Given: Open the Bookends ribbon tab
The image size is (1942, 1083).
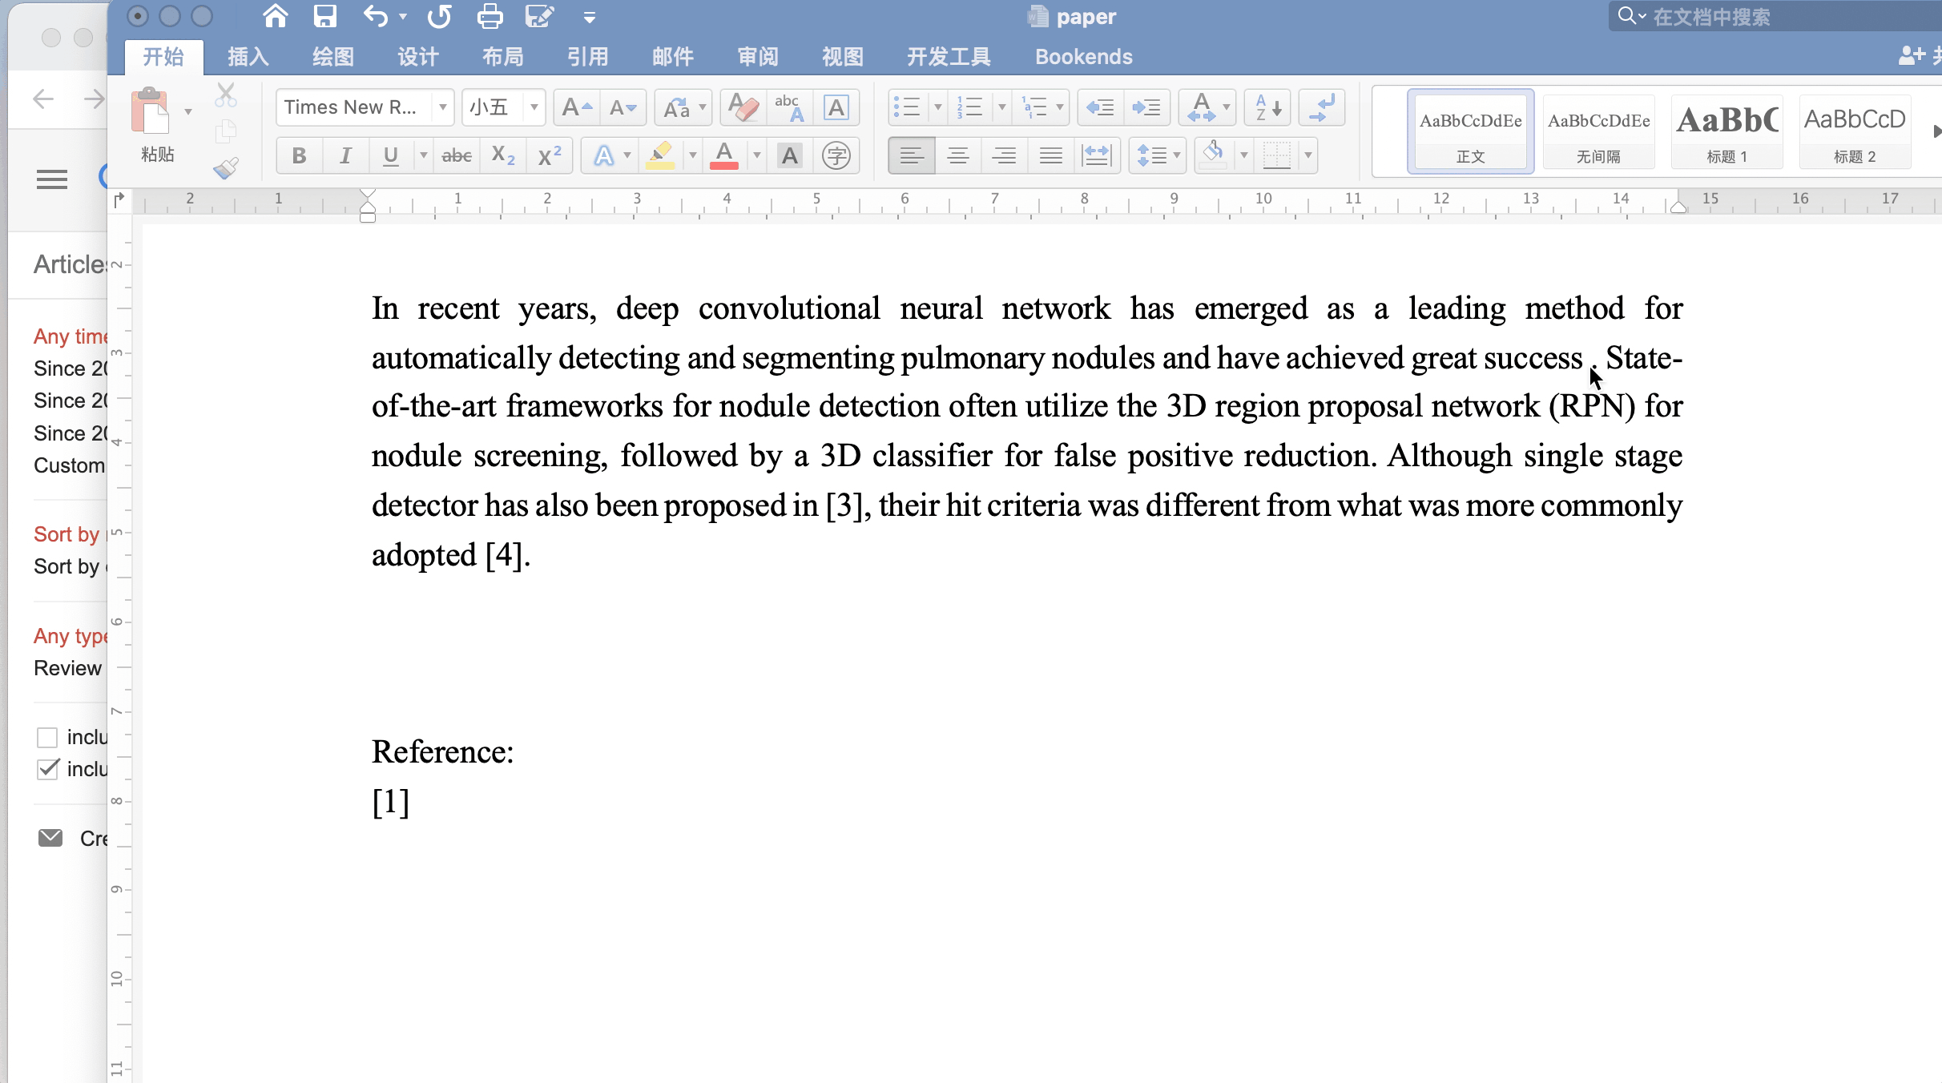Looking at the screenshot, I should pos(1083,57).
